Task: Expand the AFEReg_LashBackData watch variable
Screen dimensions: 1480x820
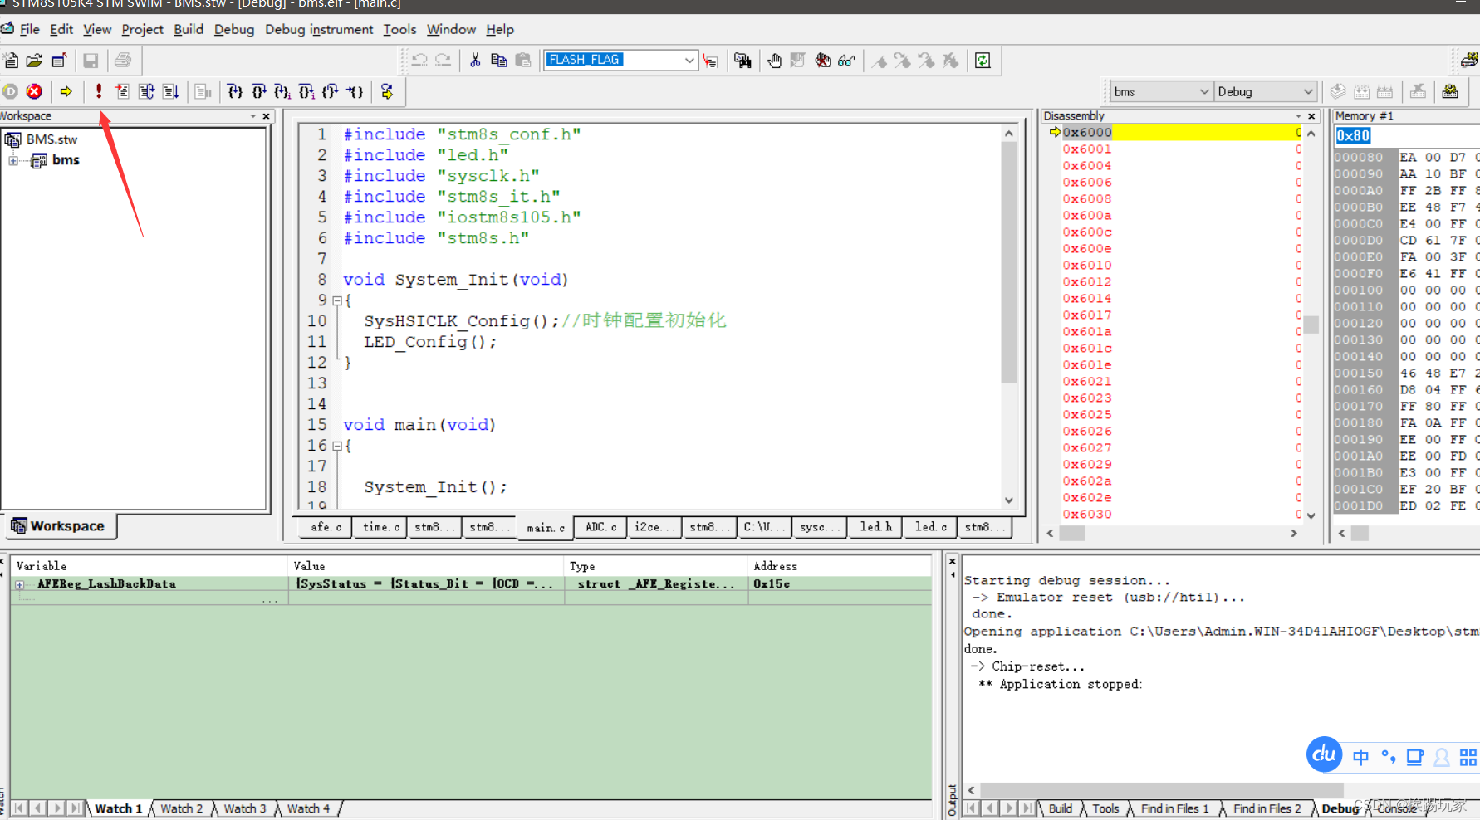Action: click(x=20, y=584)
